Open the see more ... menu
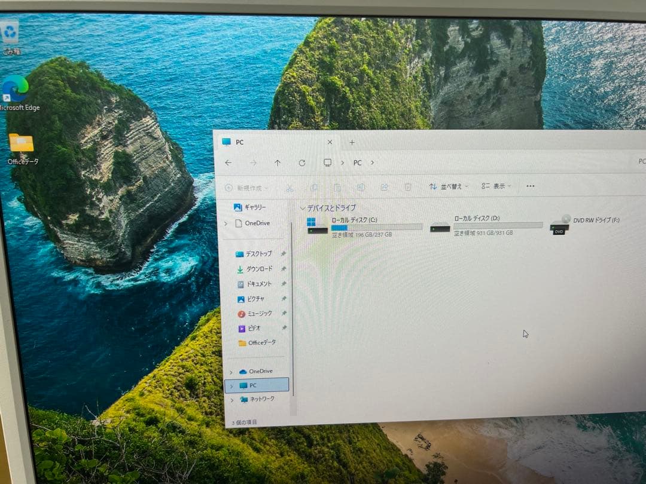Image resolution: width=646 pixels, height=484 pixels. 529,186
